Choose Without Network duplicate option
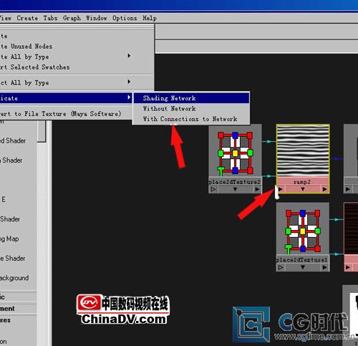 [x=191, y=109]
